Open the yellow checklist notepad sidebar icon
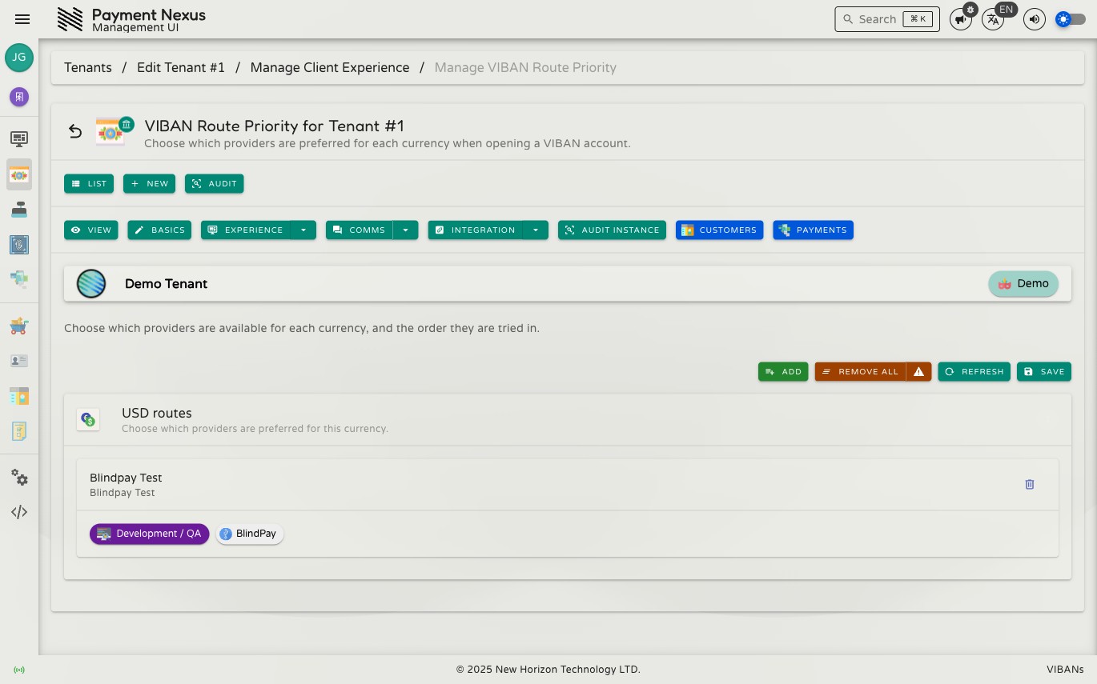The height and width of the screenshot is (684, 1097). [19, 431]
